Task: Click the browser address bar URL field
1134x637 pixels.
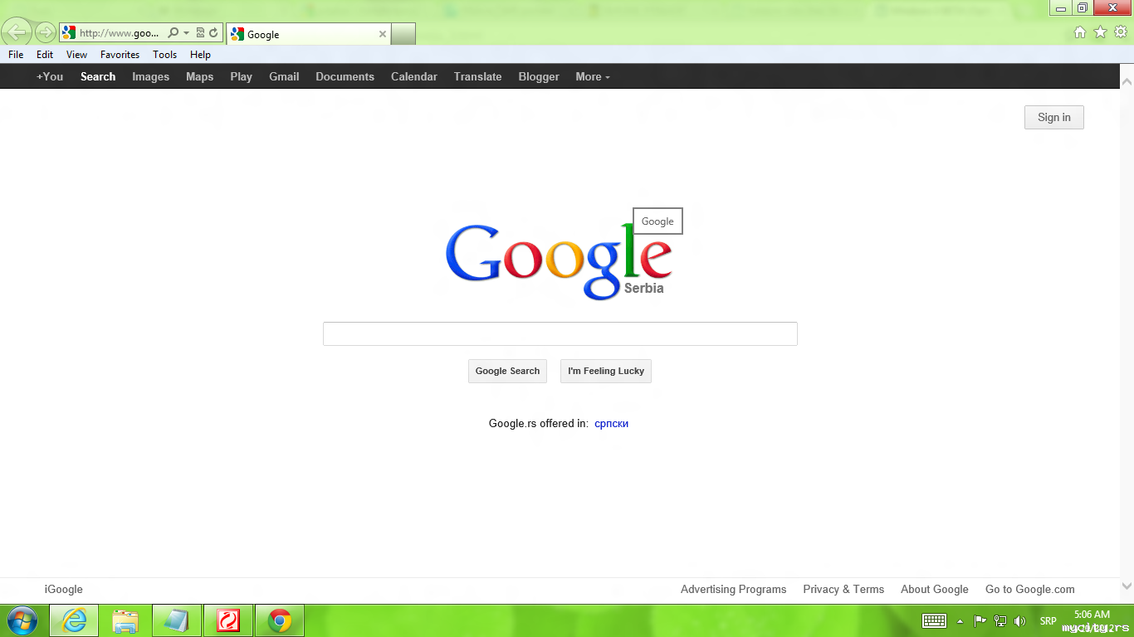Action: 120,33
